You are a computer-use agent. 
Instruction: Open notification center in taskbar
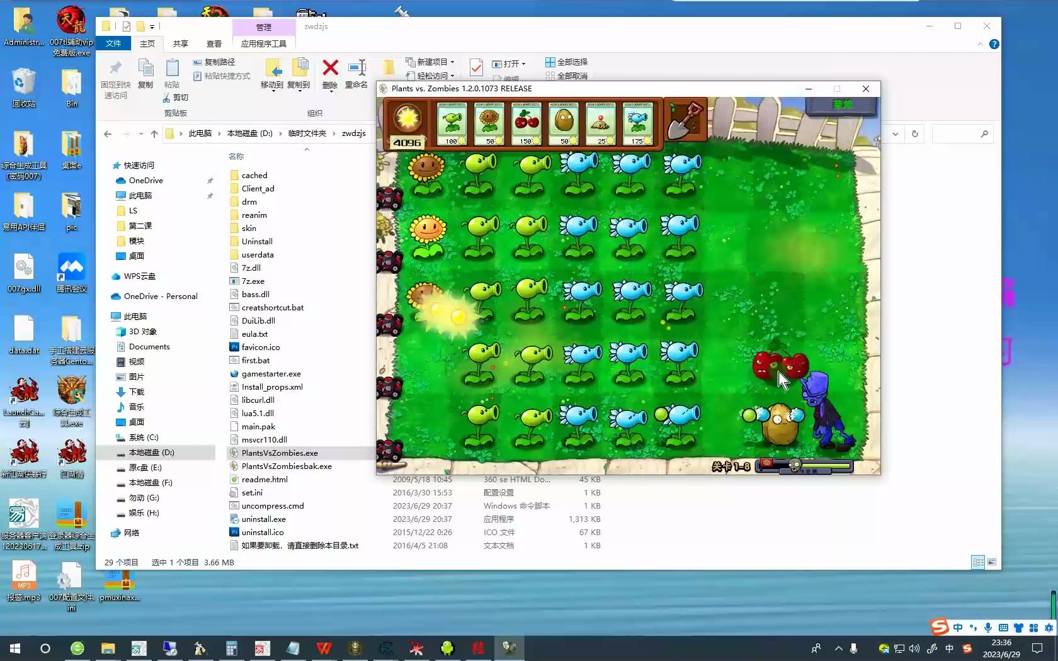point(1037,648)
